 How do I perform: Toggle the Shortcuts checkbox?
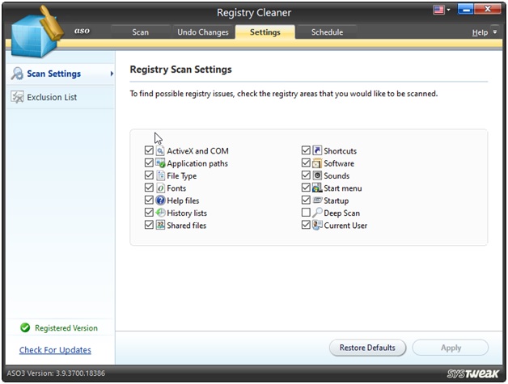click(306, 150)
